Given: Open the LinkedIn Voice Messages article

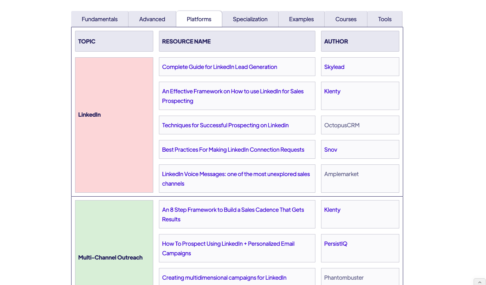Looking at the screenshot, I should 236,179.
